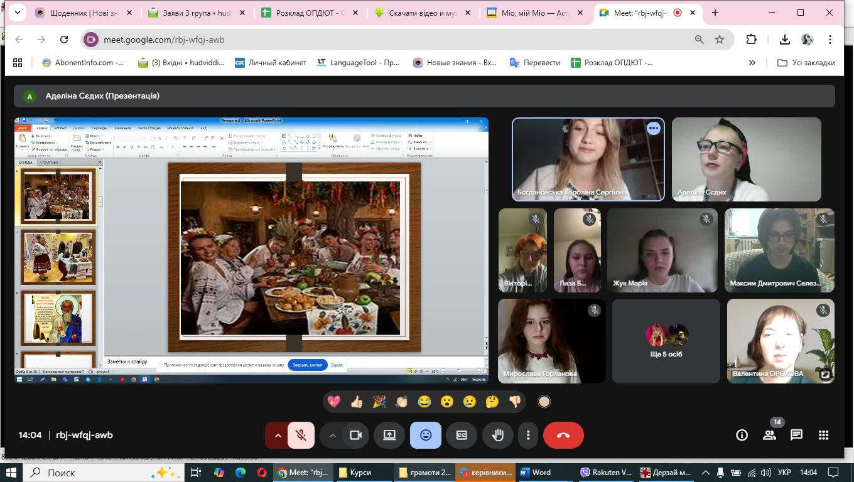Image resolution: width=854 pixels, height=482 pixels.
Task: Open Word from the Windows taskbar
Action: tap(536, 473)
